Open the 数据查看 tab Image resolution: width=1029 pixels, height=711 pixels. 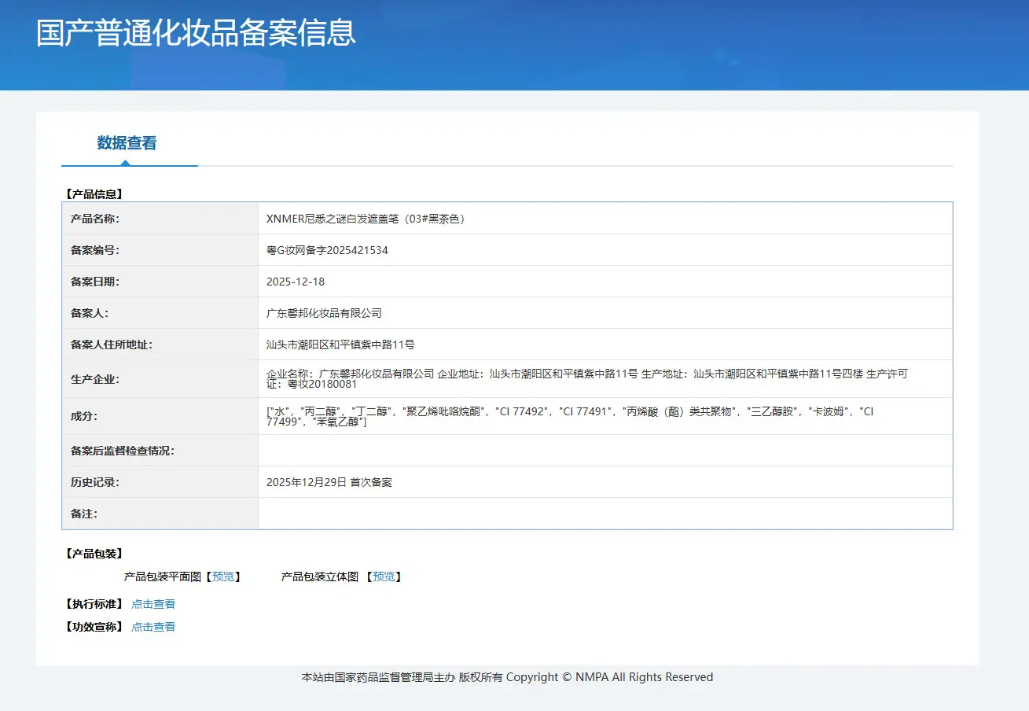(x=127, y=143)
